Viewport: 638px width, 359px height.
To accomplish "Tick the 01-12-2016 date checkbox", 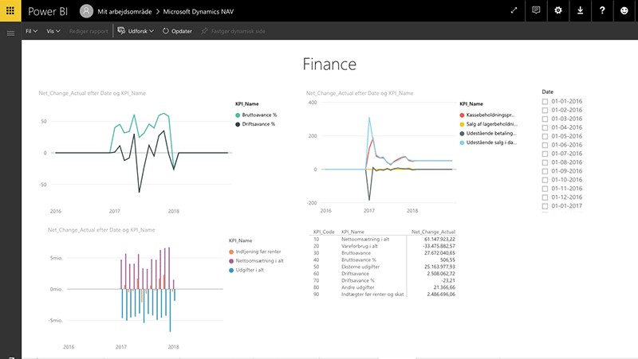I will tap(545, 197).
